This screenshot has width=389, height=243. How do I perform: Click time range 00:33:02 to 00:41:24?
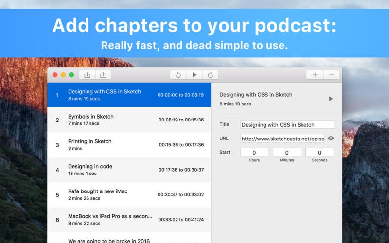(181, 220)
